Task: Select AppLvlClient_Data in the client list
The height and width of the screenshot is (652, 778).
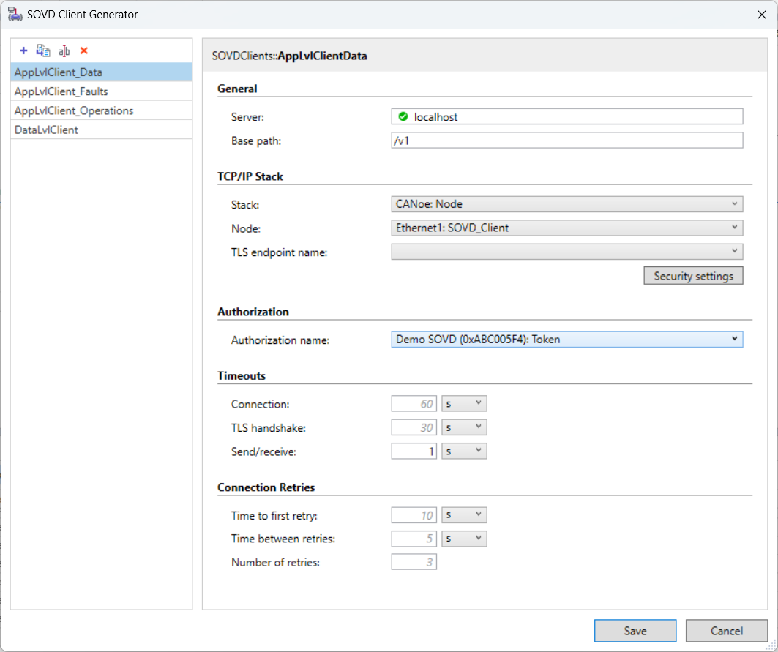Action: pyautogui.click(x=101, y=72)
